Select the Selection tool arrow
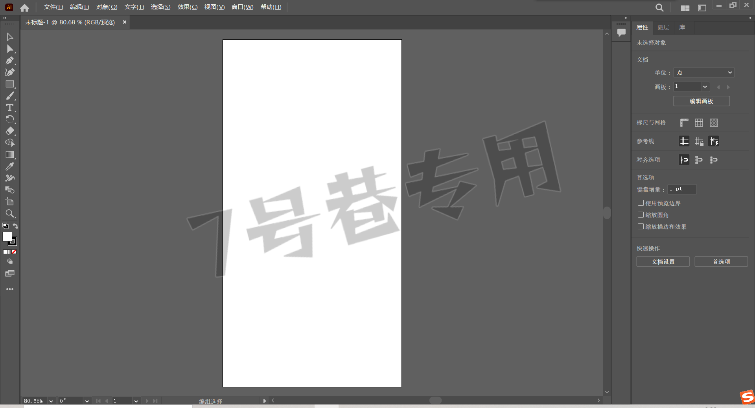The image size is (755, 408). pyautogui.click(x=10, y=37)
